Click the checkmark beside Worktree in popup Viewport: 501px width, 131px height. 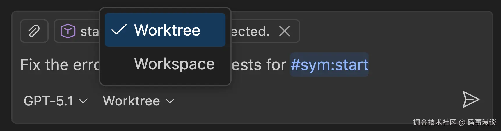(x=119, y=30)
